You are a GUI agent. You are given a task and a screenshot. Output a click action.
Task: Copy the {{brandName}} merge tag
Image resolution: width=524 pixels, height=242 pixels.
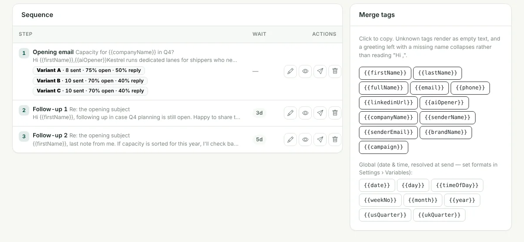(x=446, y=132)
